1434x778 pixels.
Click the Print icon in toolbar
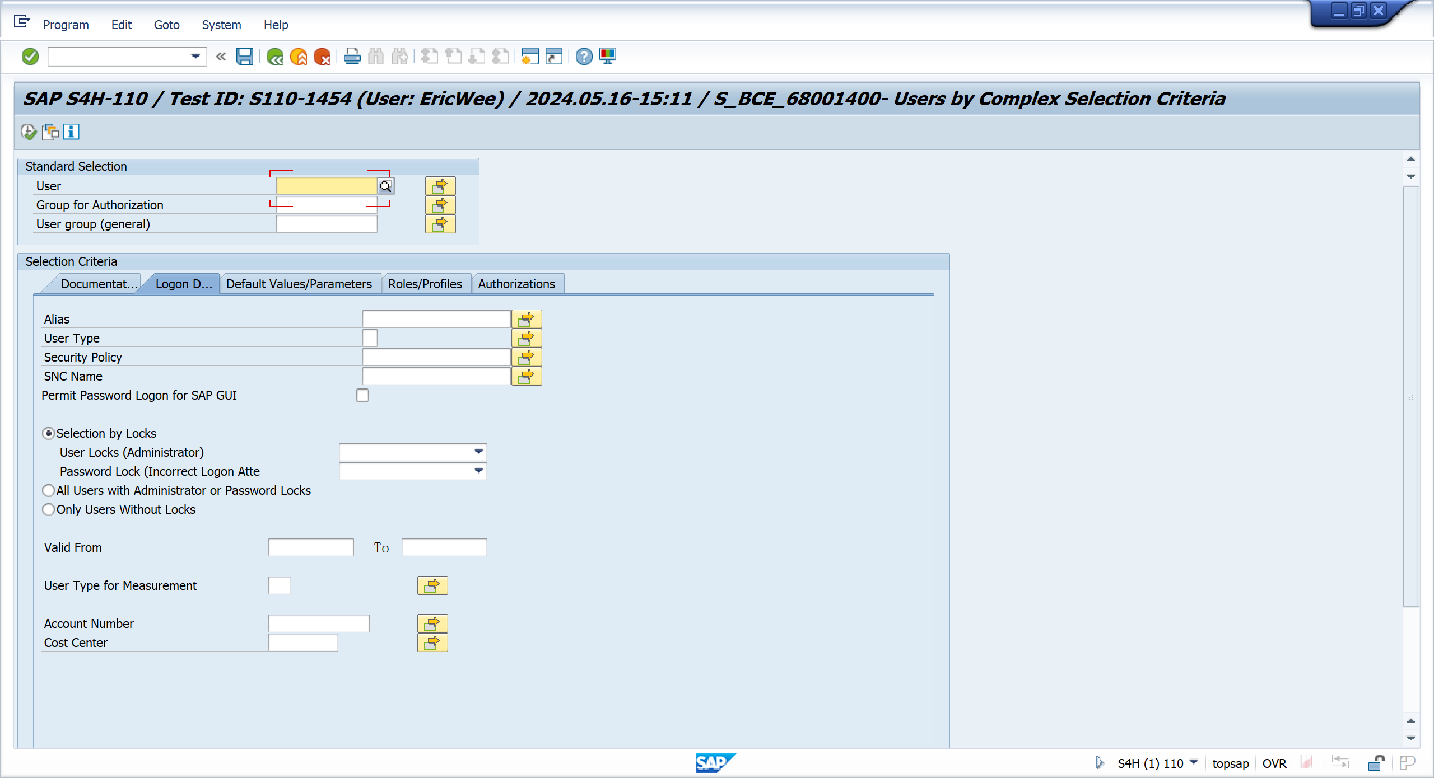(x=352, y=57)
